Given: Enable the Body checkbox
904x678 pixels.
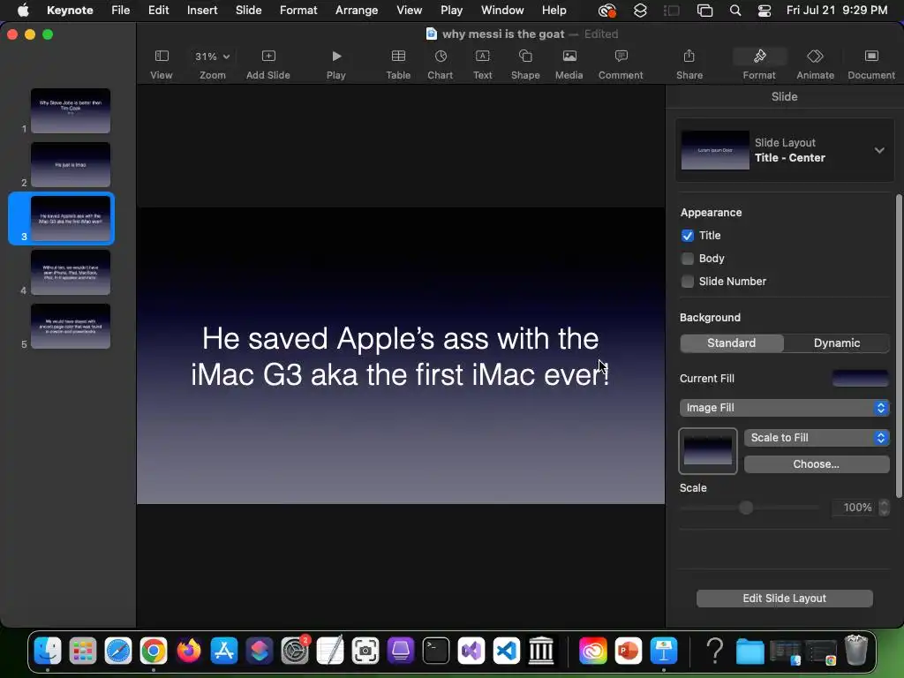Looking at the screenshot, I should [x=687, y=259].
